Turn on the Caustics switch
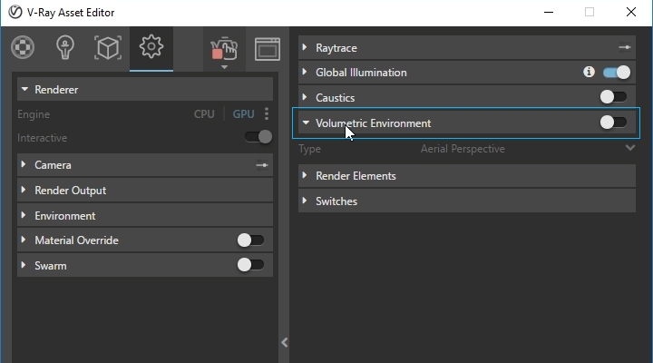Viewport: 653px width, 363px height. 613,97
